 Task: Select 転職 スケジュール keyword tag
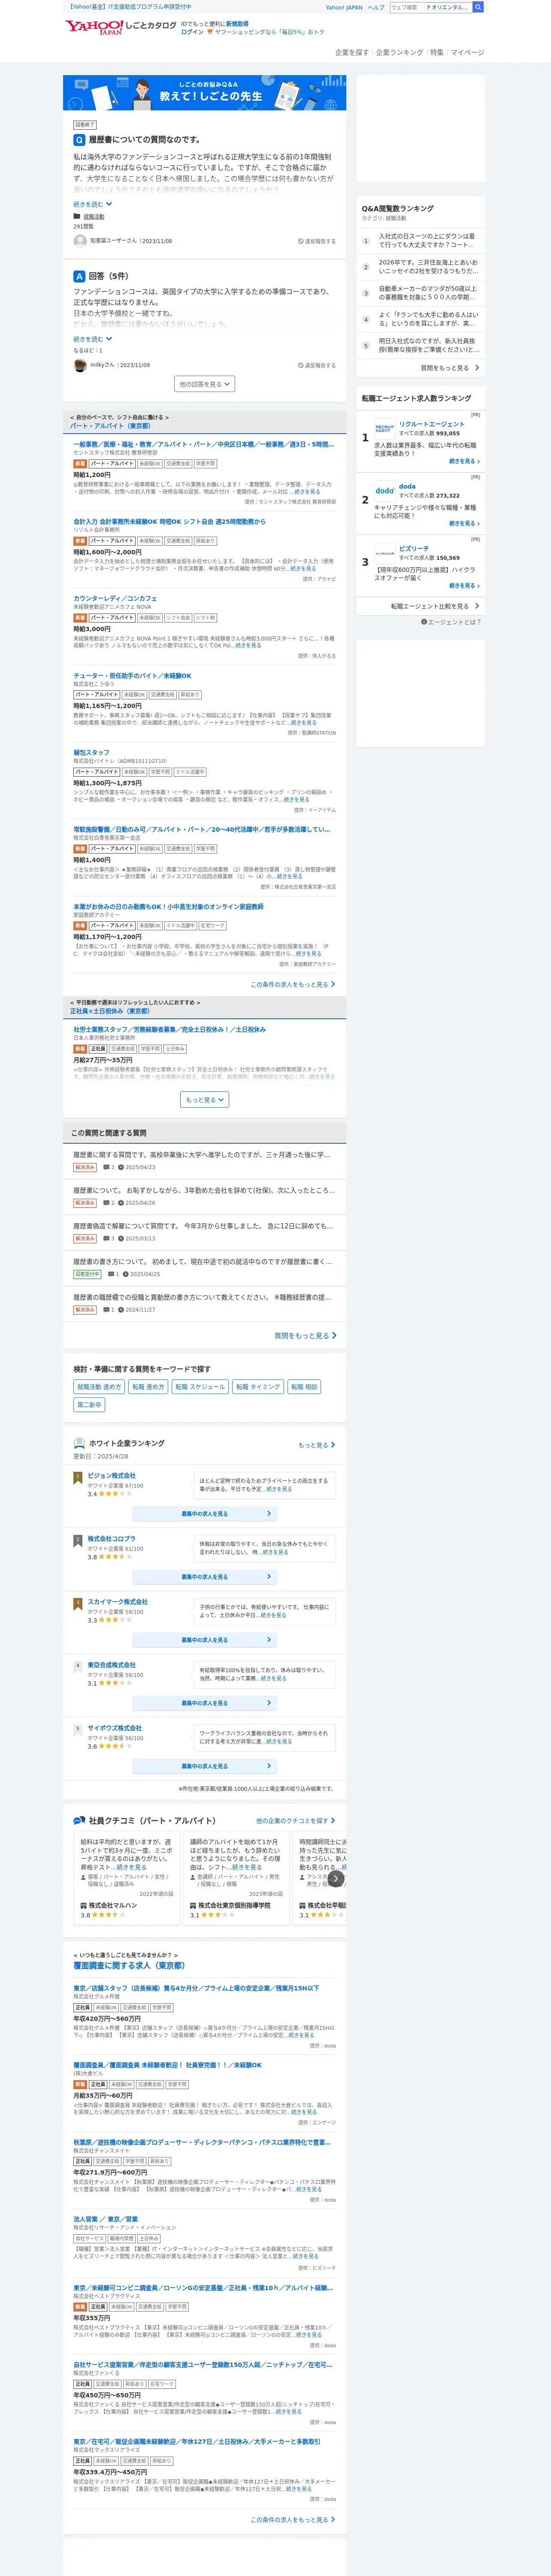click(x=200, y=1387)
